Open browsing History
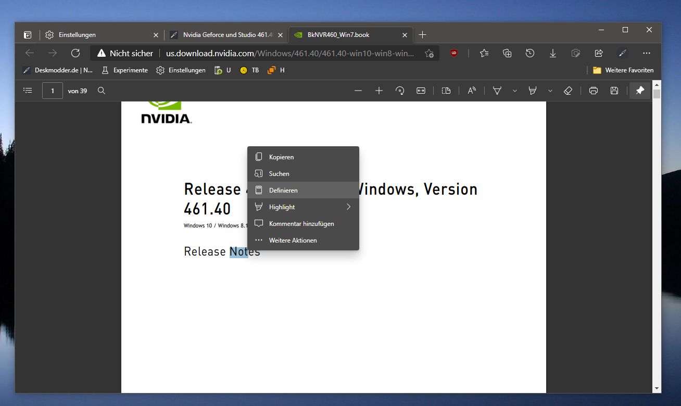The width and height of the screenshot is (681, 406). 530,53
